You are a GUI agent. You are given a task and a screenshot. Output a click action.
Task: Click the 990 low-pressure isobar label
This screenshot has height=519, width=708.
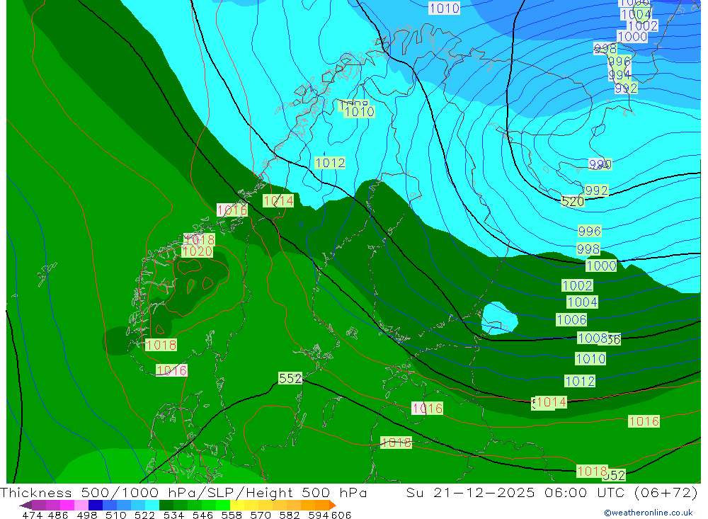(x=600, y=164)
